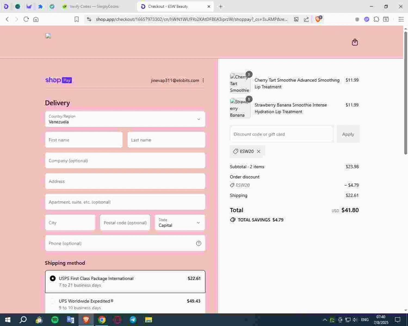Viewport: 408px width, 326px height.
Task: Focus the City field
Action: pyautogui.click(x=70, y=222)
